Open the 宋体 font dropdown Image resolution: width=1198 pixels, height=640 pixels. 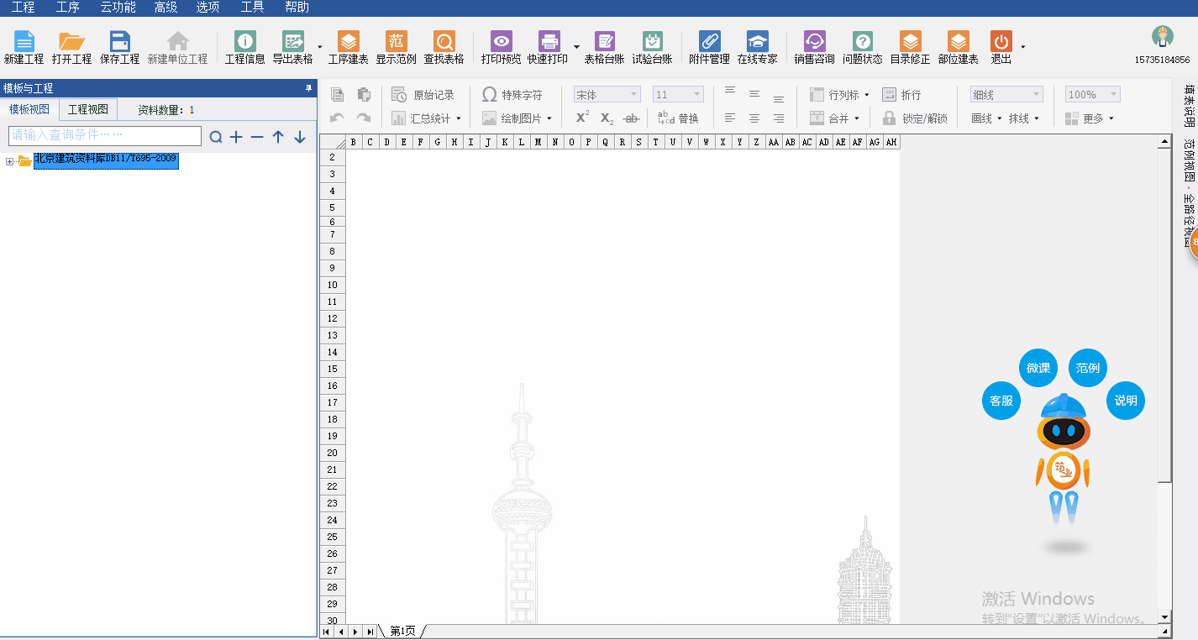[607, 95]
